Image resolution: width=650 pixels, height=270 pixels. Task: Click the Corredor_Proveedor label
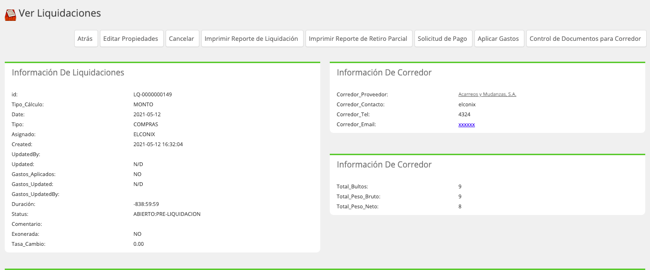coord(362,94)
